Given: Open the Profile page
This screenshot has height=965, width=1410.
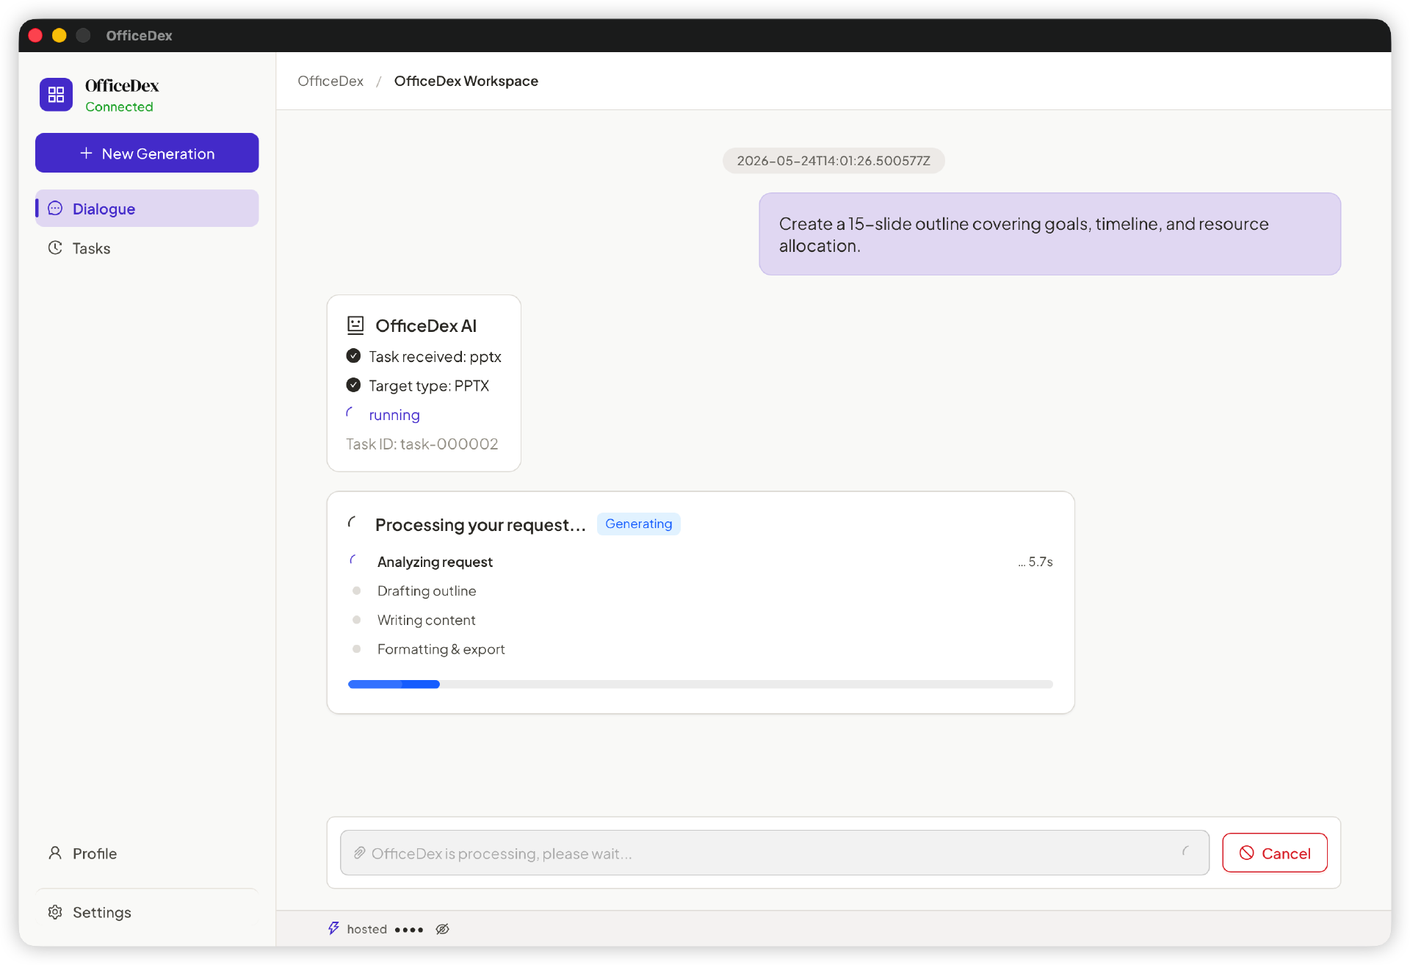Looking at the screenshot, I should point(147,853).
